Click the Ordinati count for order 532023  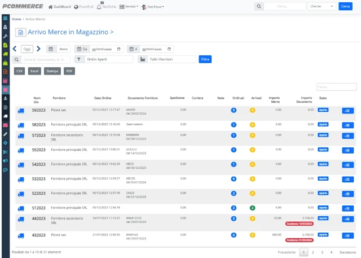coord(234,179)
